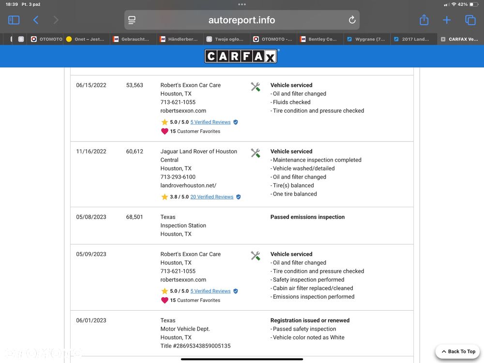The height and width of the screenshot is (363, 484).
Task: Select robertsexxon.com in the 06/15/2022 row
Action: pos(183,110)
